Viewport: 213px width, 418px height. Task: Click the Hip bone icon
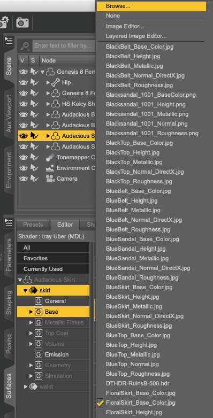pyautogui.click(x=55, y=82)
